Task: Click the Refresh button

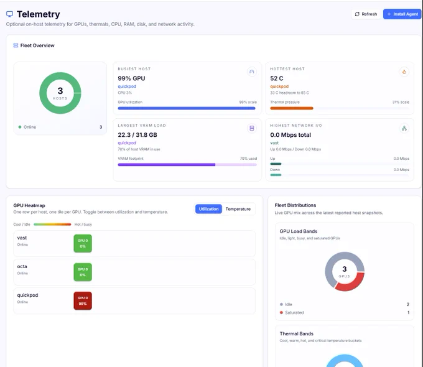Action: click(x=366, y=14)
